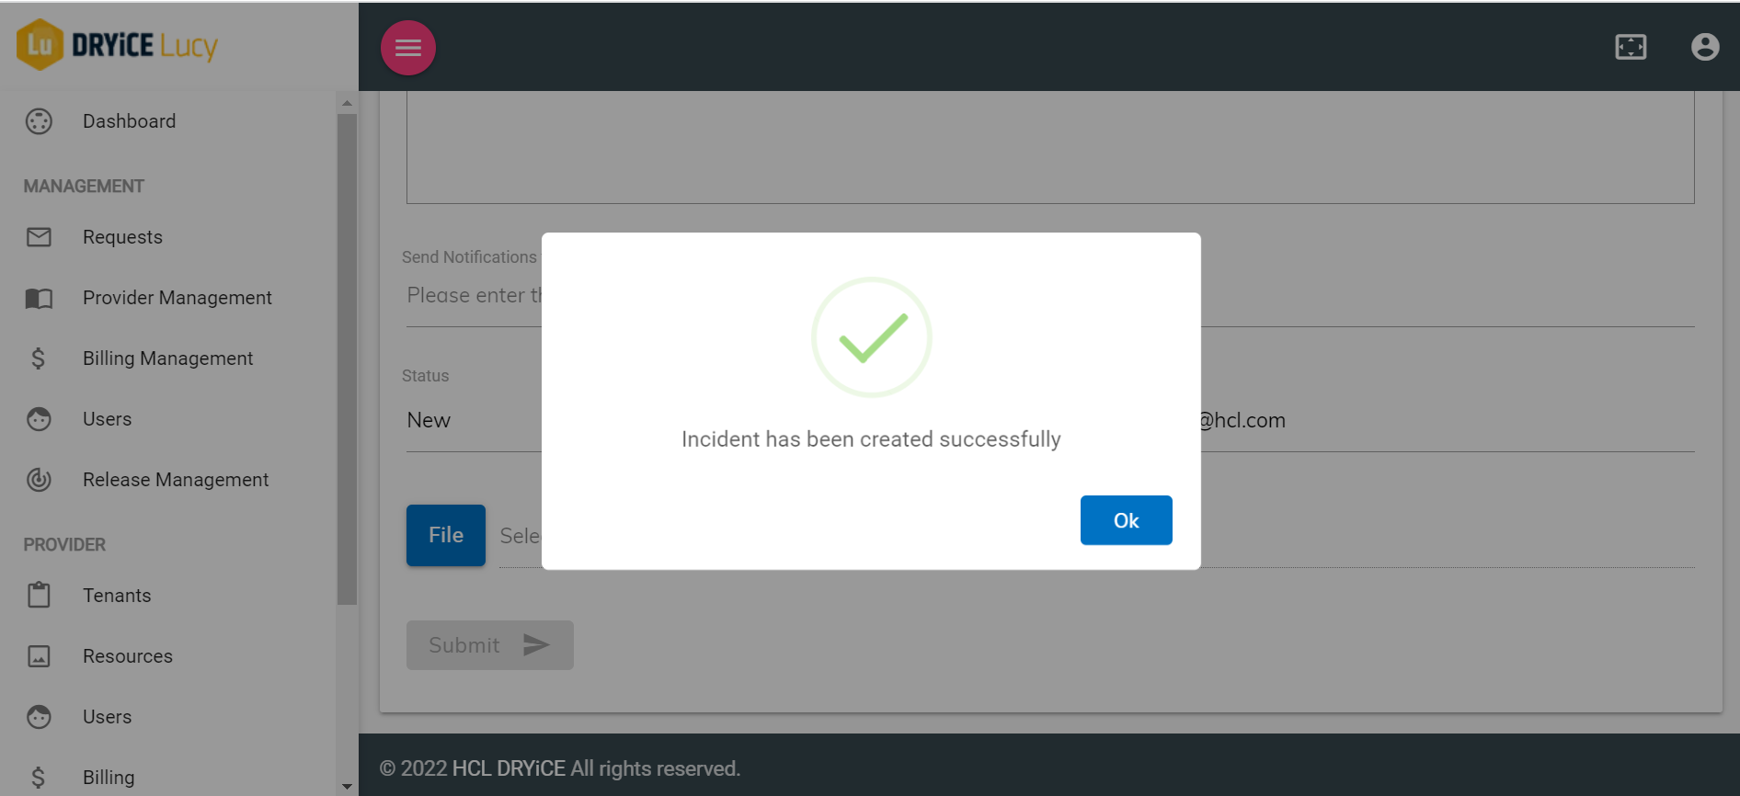
Task: Click the Submit button with send arrow
Action: (489, 644)
